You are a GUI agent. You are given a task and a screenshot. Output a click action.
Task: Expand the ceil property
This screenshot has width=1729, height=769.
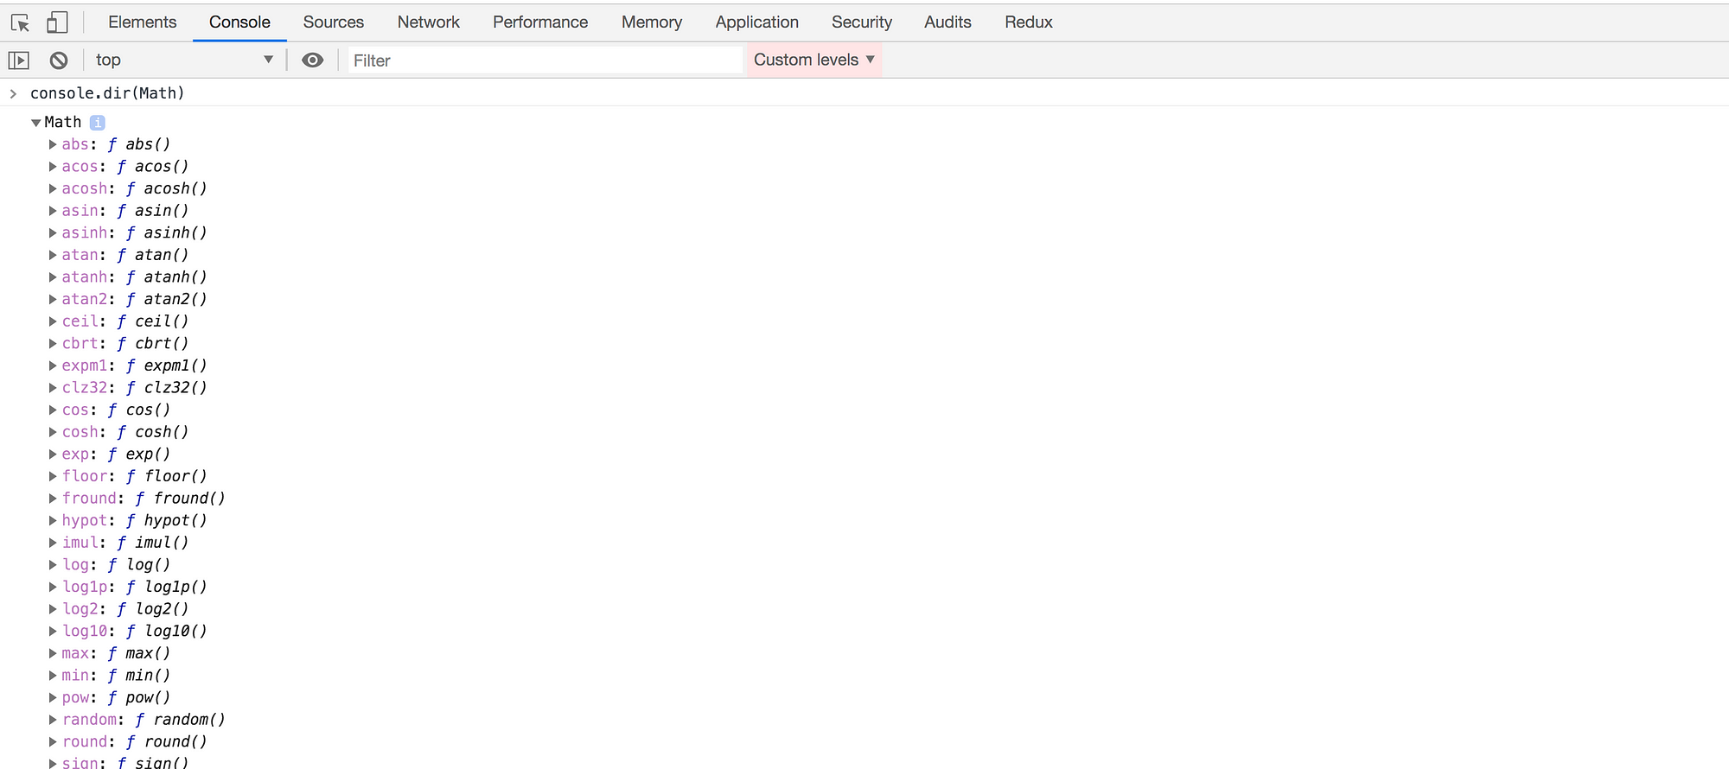[53, 321]
